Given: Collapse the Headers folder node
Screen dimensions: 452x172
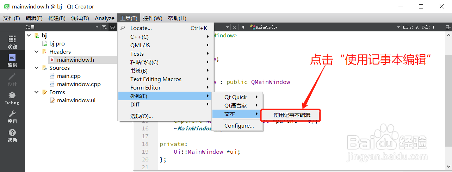Looking at the screenshot, I should [x=36, y=52].
